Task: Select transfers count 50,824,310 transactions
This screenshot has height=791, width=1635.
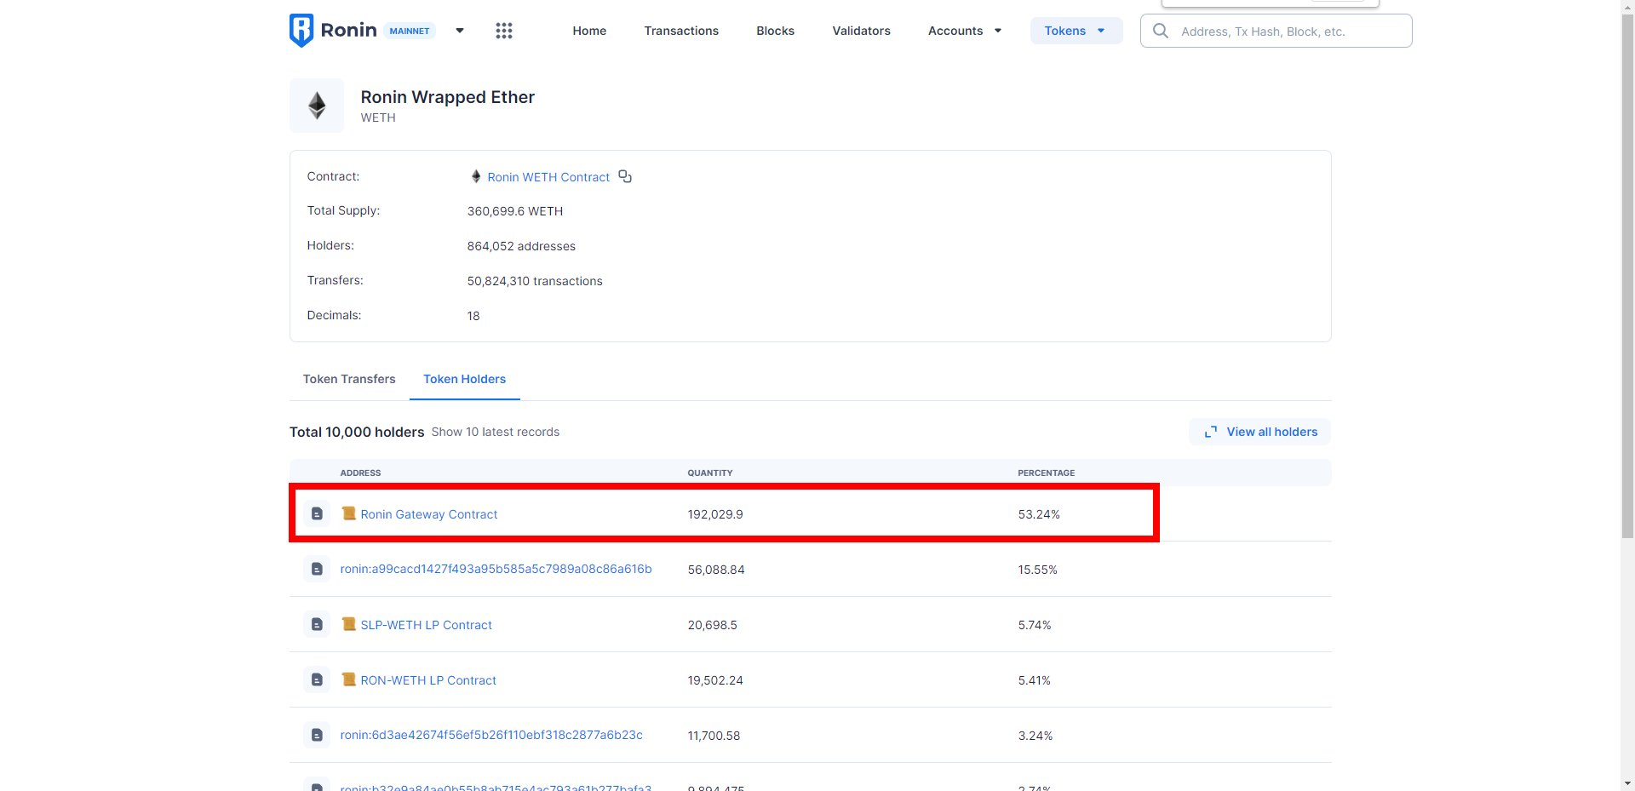Action: coord(535,281)
